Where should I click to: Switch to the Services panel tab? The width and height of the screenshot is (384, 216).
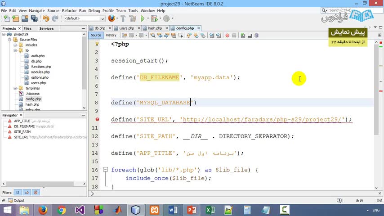tap(46, 28)
